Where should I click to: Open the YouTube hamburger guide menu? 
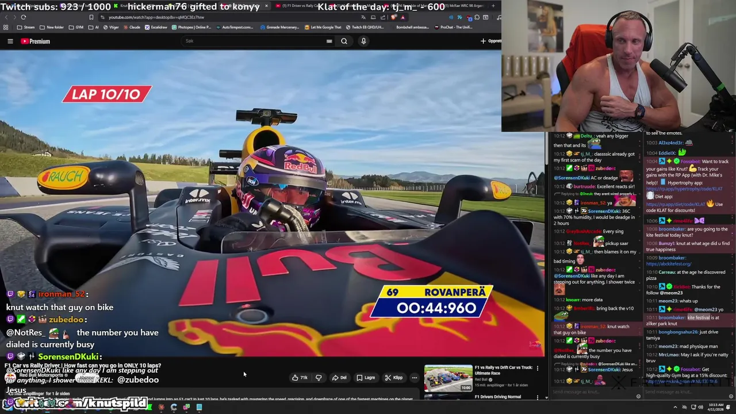(x=10, y=41)
